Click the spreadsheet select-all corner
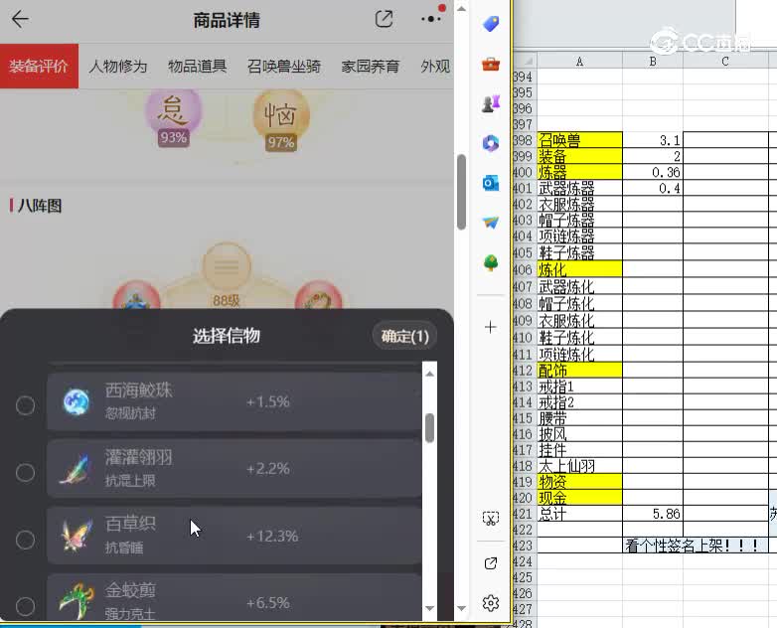This screenshot has width=777, height=628. coord(525,61)
